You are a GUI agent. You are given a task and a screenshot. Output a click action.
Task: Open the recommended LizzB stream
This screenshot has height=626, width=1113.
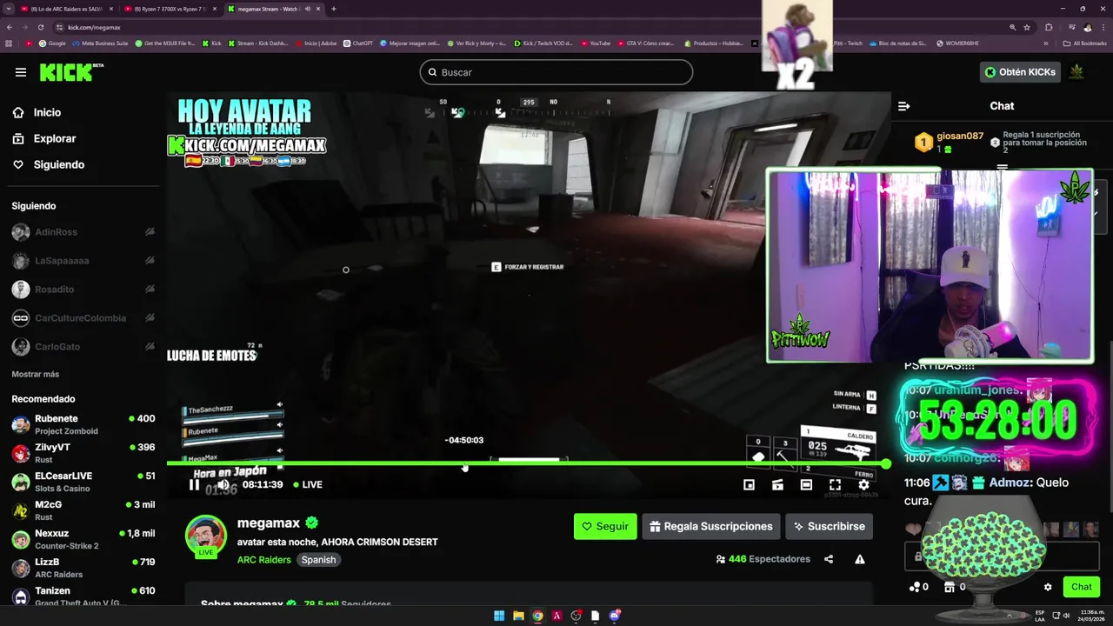pyautogui.click(x=83, y=568)
